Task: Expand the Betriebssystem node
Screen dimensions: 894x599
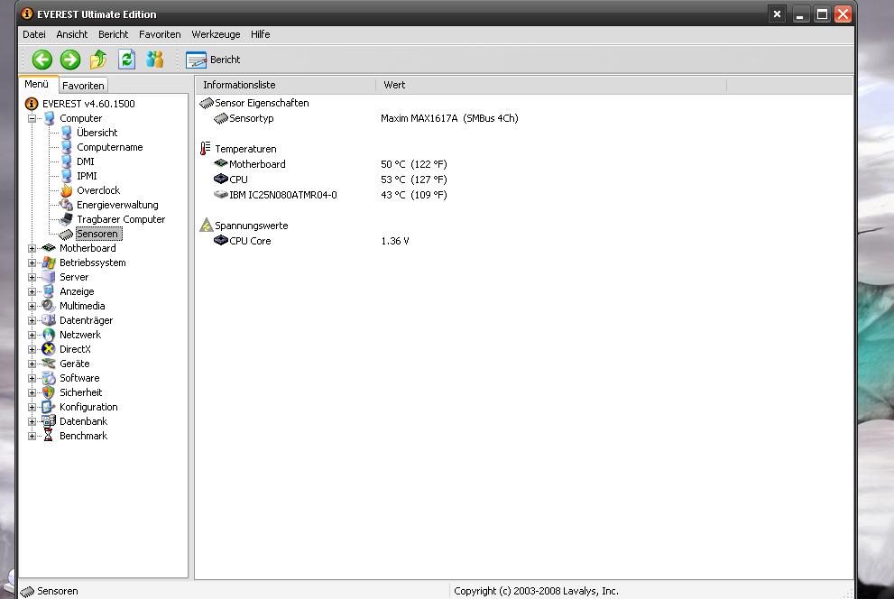Action: coord(32,263)
